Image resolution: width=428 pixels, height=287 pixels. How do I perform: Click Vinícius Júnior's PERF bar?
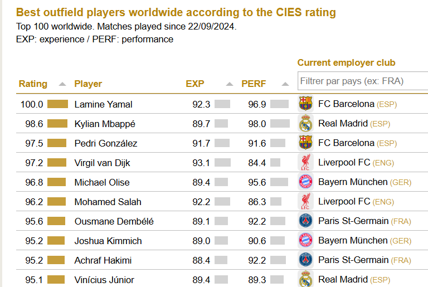point(279,280)
